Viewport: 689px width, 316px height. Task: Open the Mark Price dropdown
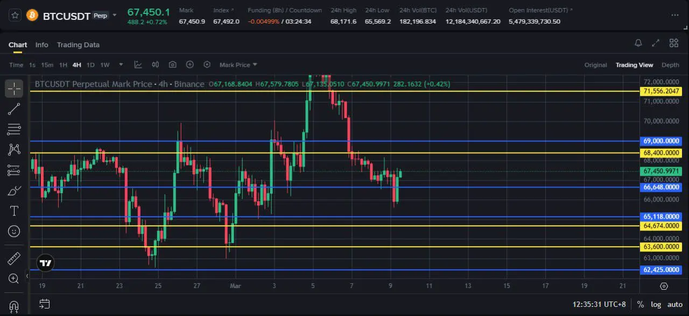tap(238, 65)
